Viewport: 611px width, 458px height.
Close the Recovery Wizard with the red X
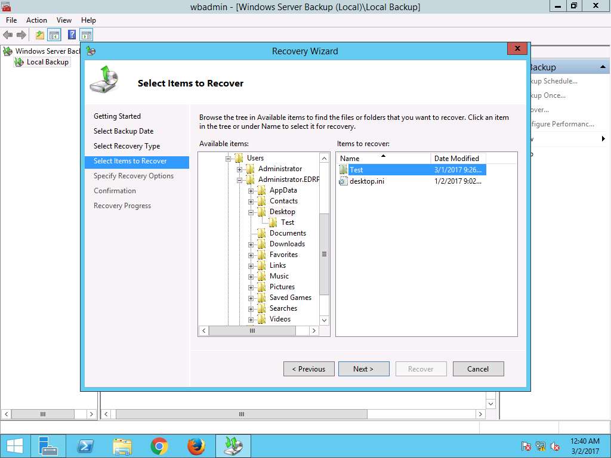(517, 48)
